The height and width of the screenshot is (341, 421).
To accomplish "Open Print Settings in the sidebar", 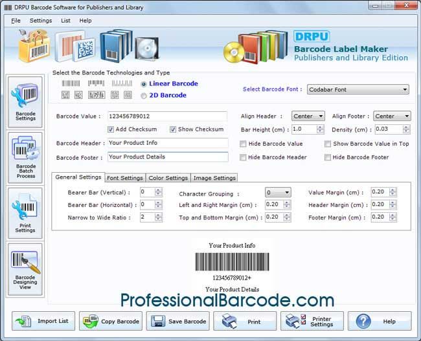I will pyautogui.click(x=25, y=214).
